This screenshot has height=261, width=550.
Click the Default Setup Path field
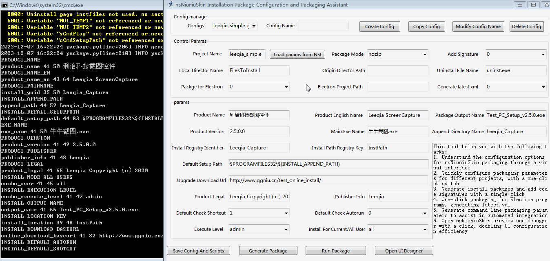coord(328,164)
